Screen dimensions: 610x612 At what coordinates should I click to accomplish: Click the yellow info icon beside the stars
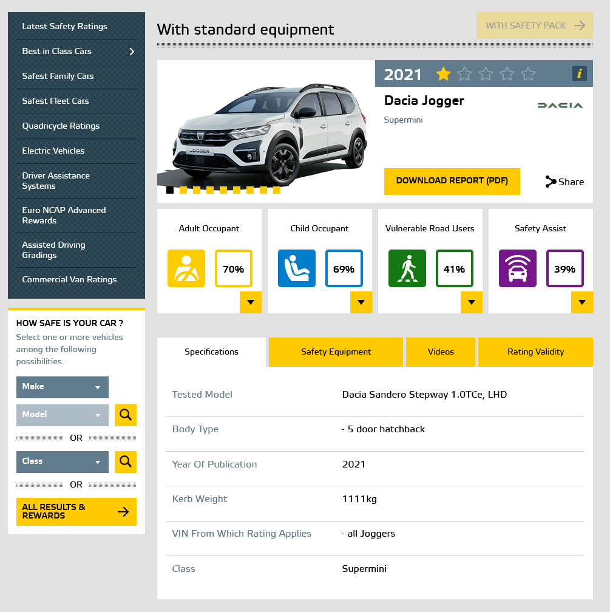579,73
